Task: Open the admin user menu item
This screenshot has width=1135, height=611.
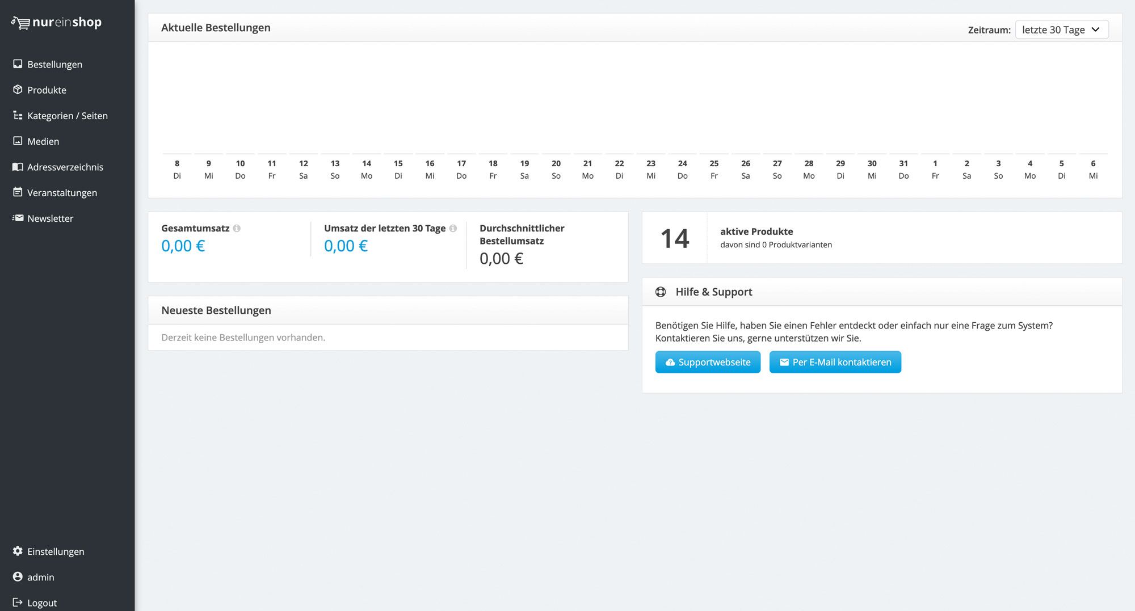Action: 40,577
